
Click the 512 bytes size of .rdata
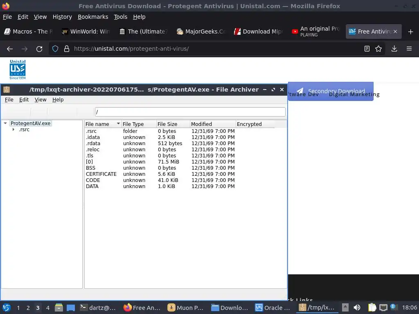pyautogui.click(x=170, y=144)
